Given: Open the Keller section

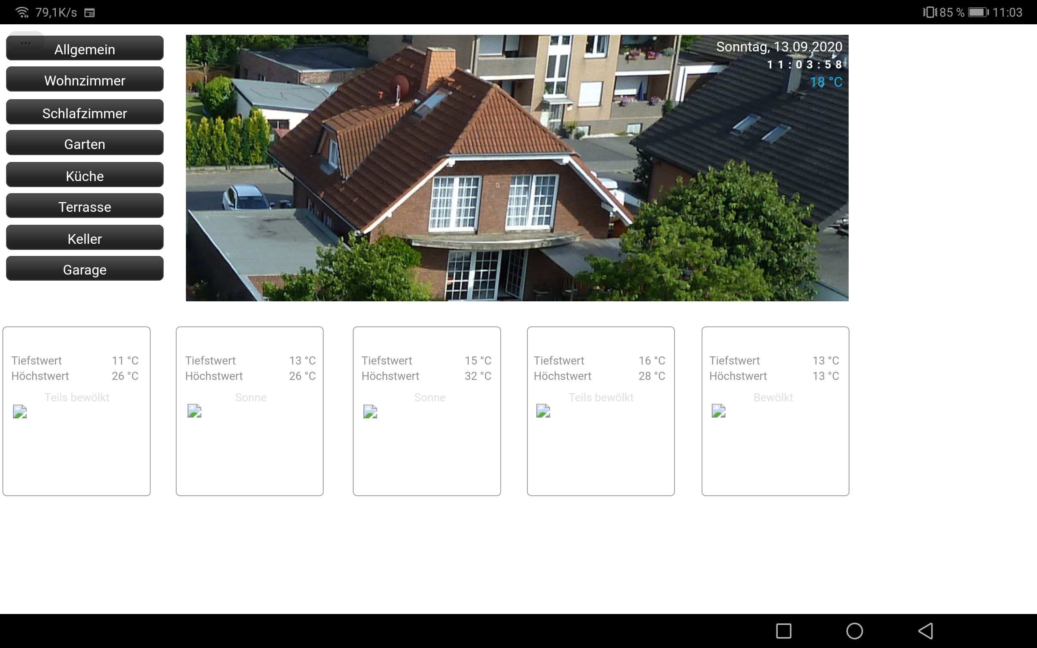Looking at the screenshot, I should tap(85, 238).
